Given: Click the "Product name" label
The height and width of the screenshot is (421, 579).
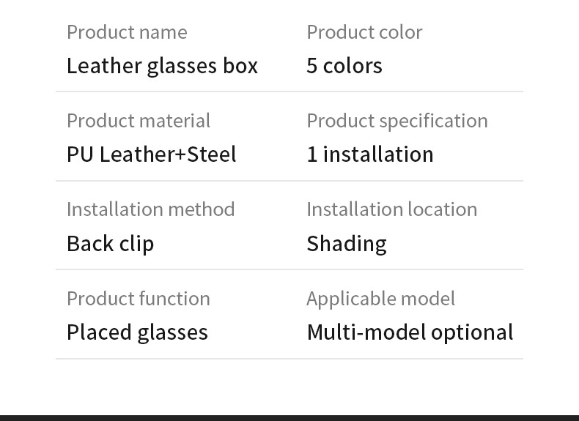Looking at the screenshot, I should (127, 32).
